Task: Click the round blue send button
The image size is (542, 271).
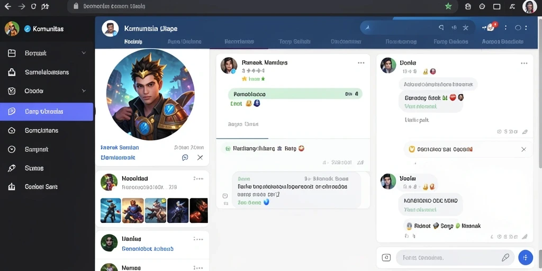Action: pos(526,258)
